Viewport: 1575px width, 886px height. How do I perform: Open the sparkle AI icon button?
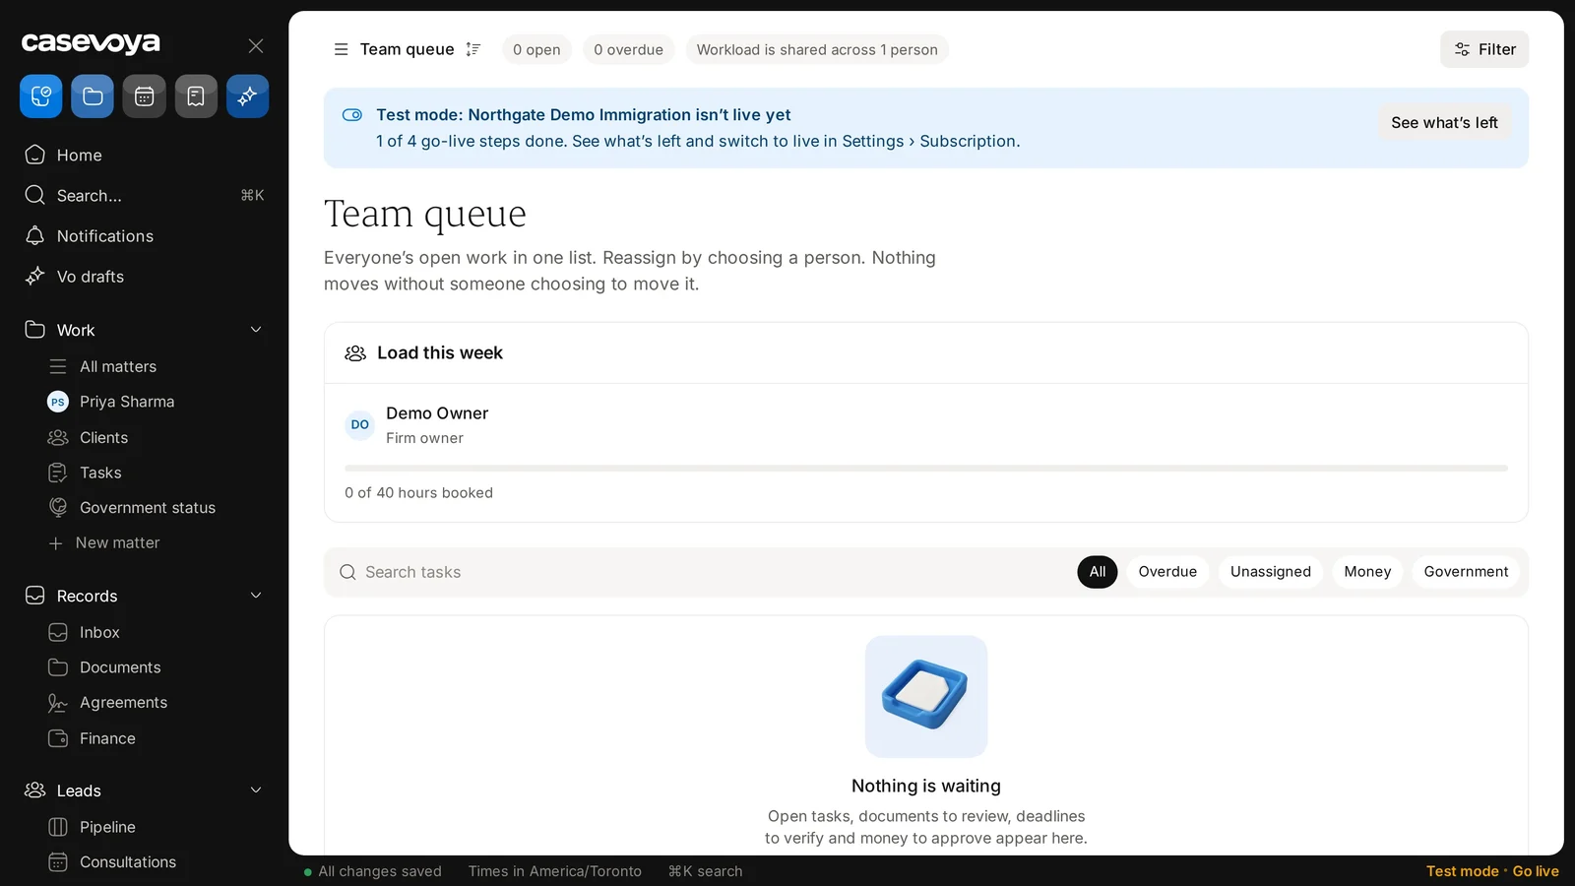pos(247,96)
